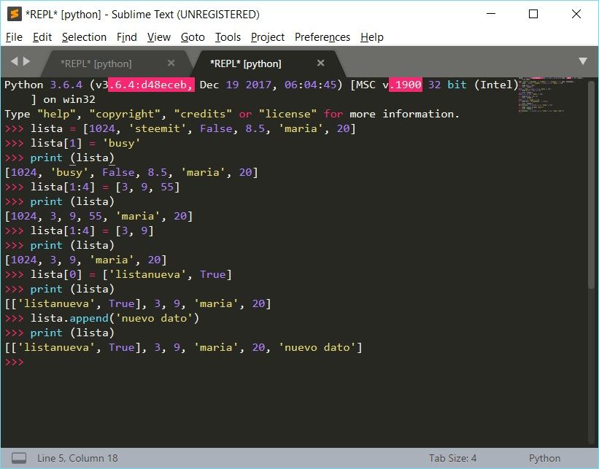Open the Find menu
Viewport: 599px width, 469px height.
pos(126,37)
